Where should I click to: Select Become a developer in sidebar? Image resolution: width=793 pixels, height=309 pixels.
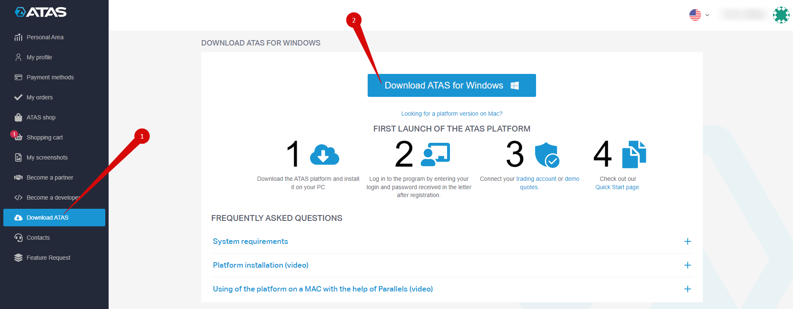(54, 198)
